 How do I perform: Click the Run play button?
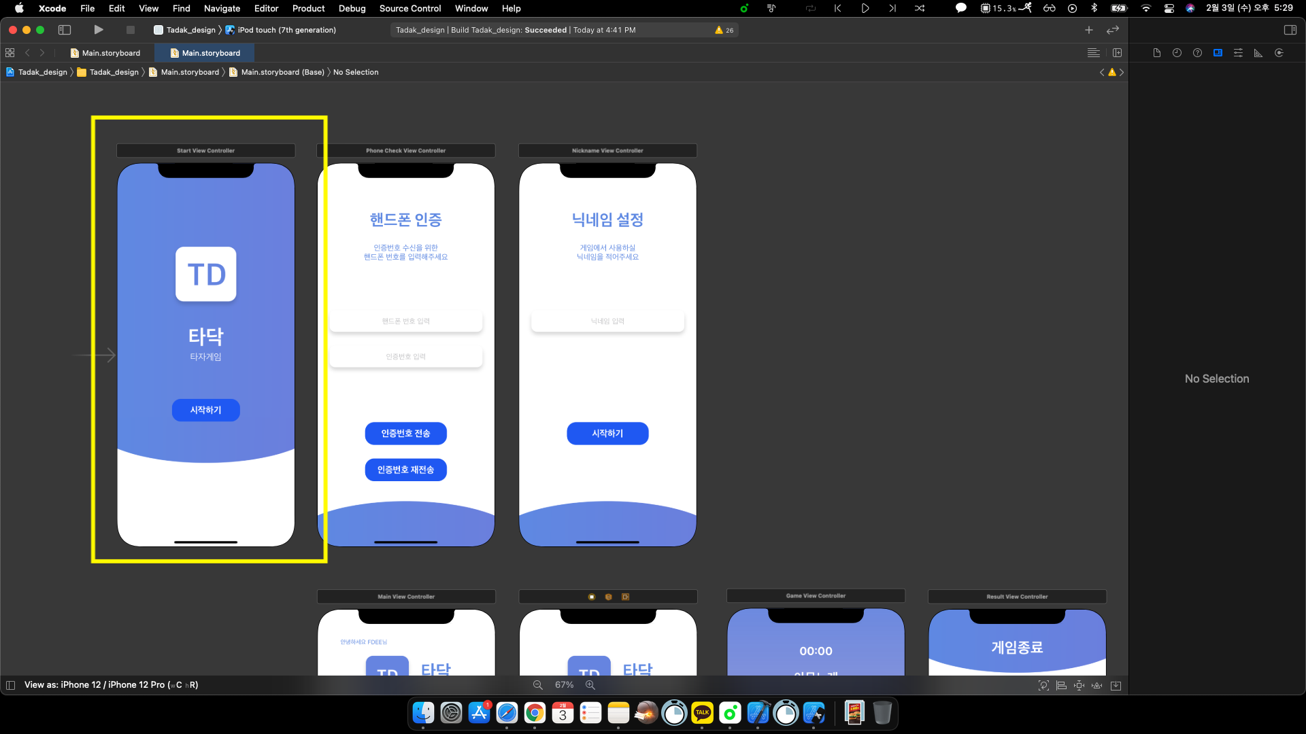pos(99,30)
